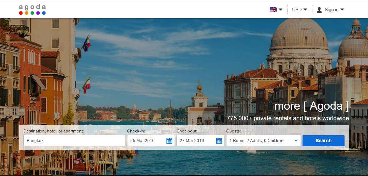Click the chevron in Guests selector
Image resolution: width=368 pixels, height=176 pixels.
pyautogui.click(x=296, y=141)
